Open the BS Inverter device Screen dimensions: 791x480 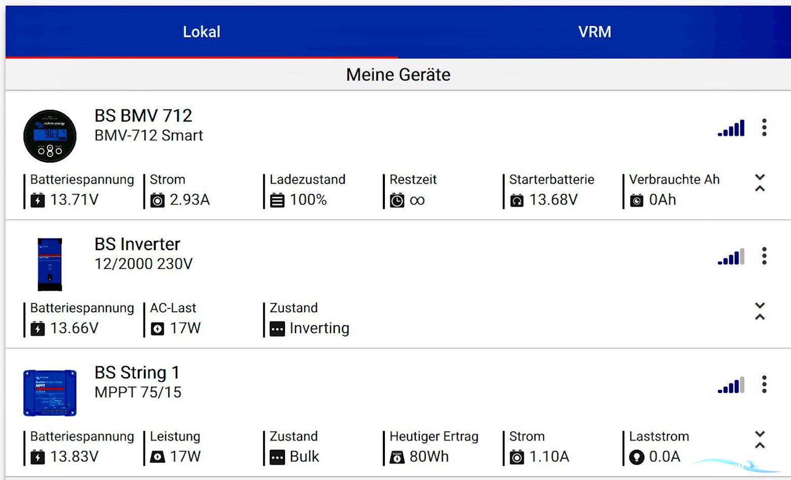point(137,245)
